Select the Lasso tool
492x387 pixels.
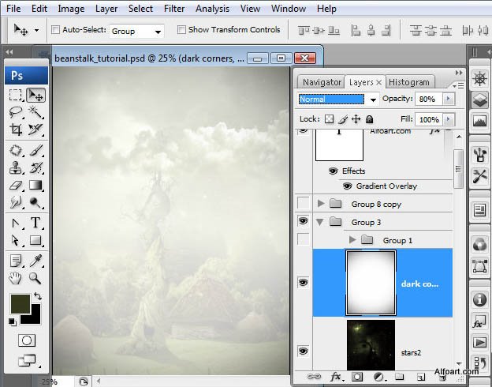click(16, 112)
